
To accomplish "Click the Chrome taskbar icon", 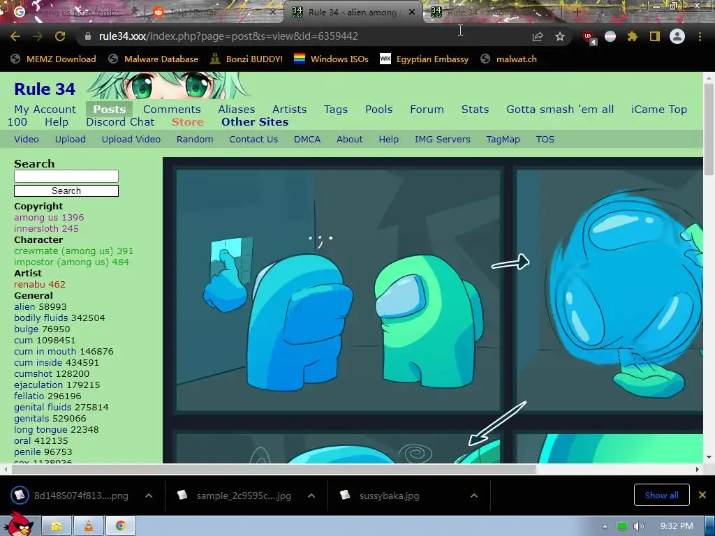I will (120, 526).
